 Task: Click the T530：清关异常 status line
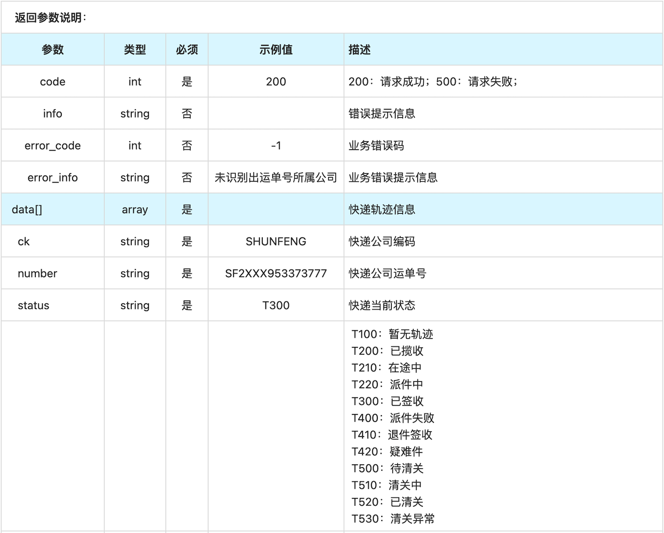pyautogui.click(x=393, y=519)
